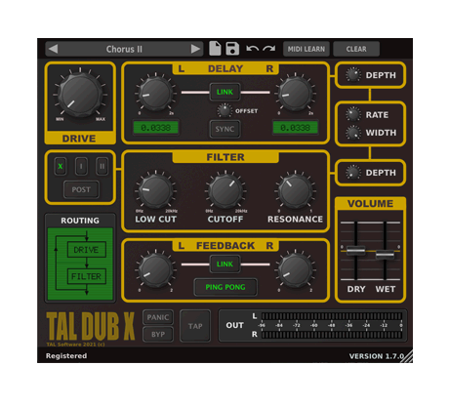Open the Chorus II preset name list

(x=124, y=49)
